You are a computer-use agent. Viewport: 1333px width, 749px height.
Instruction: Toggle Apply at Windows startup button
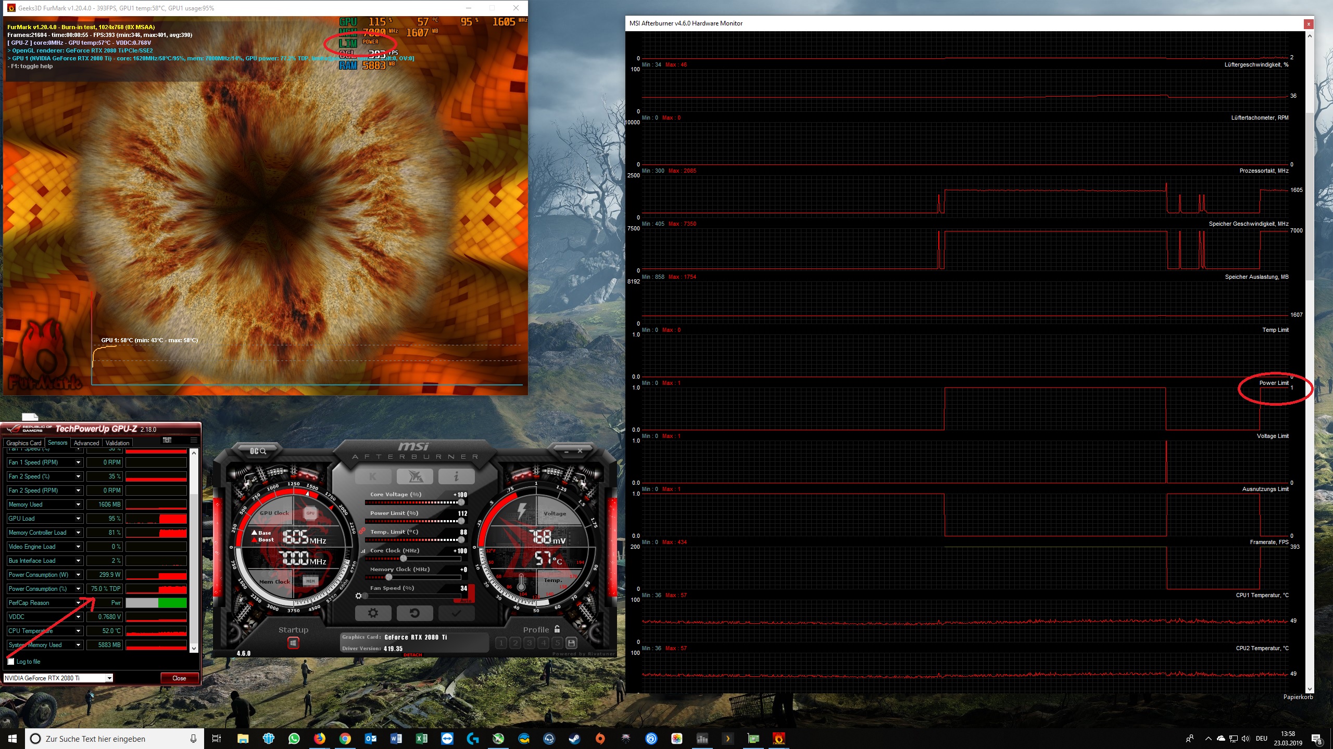coord(293,643)
